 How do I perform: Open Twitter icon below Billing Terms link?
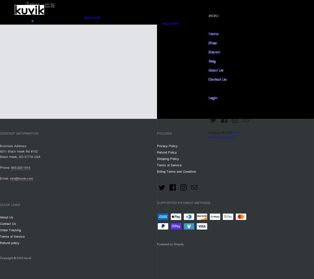162,188
